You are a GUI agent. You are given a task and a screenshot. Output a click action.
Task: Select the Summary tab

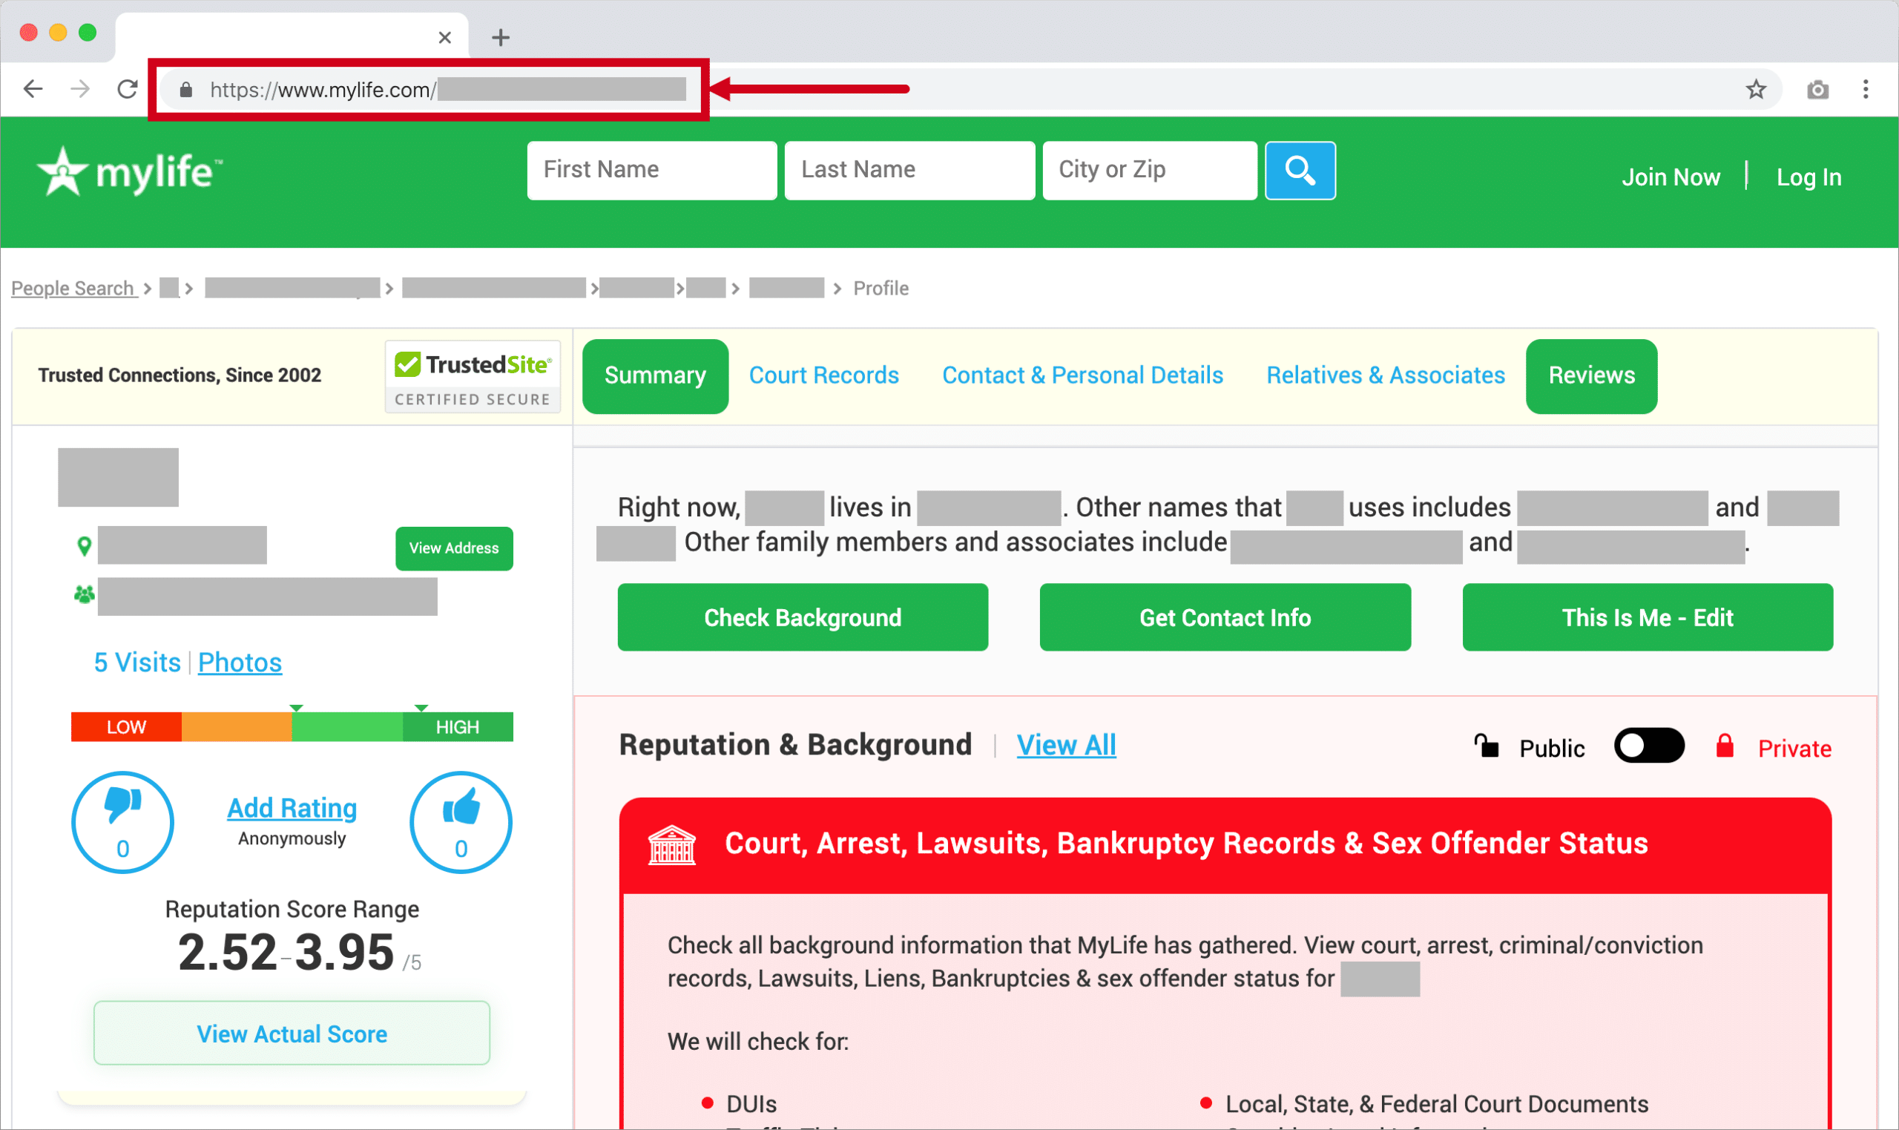[x=655, y=376]
